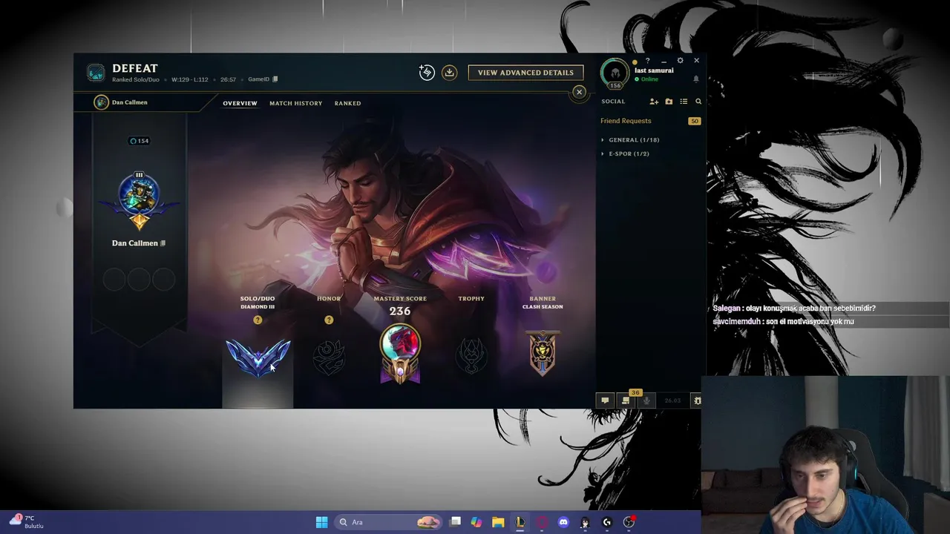The width and height of the screenshot is (950, 534).
Task: Open the weather widget showing 7°C
Action: click(x=26, y=521)
